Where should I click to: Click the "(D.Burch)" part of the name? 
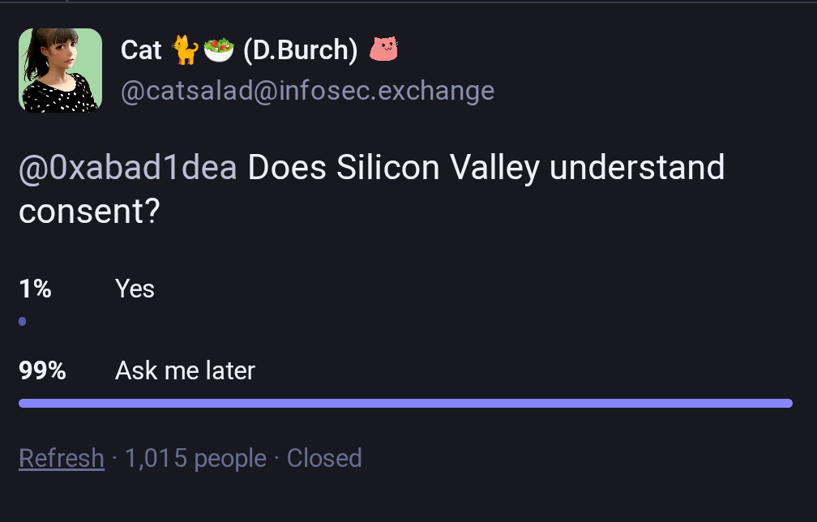click(300, 51)
